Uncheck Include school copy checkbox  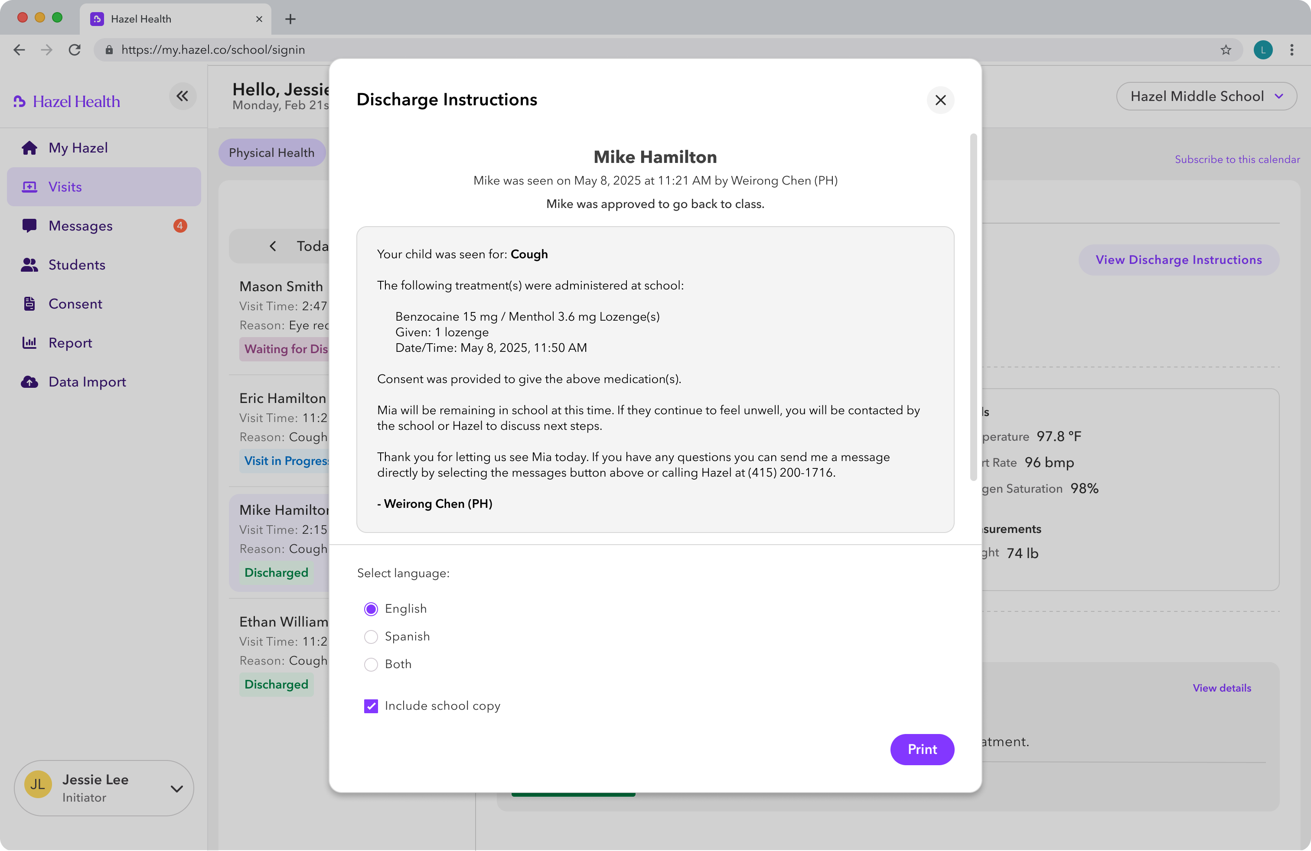(371, 706)
